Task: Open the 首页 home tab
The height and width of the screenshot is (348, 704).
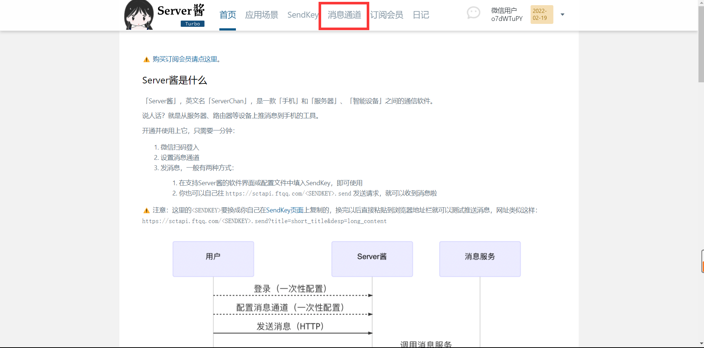Action: click(x=227, y=15)
